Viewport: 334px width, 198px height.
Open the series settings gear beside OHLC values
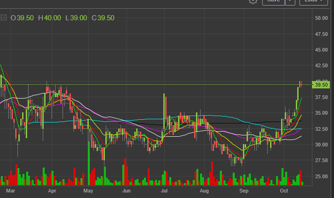(x=3, y=17)
